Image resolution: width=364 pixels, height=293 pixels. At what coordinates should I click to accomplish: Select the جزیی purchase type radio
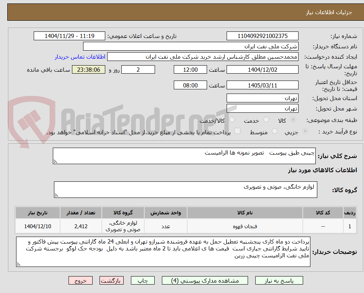305,131
